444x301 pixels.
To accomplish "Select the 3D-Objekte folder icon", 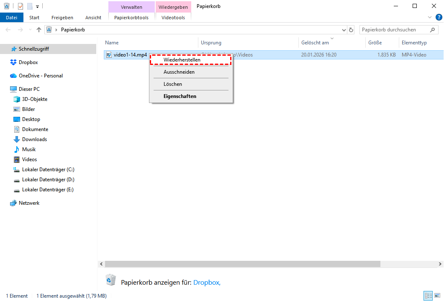I will pyautogui.click(x=17, y=99).
